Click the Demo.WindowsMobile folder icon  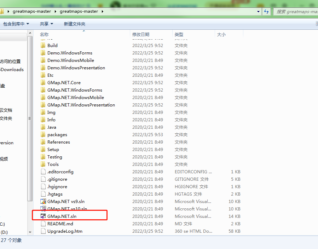click(43, 60)
